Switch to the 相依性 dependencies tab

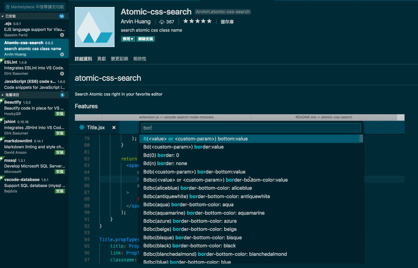[x=140, y=59]
